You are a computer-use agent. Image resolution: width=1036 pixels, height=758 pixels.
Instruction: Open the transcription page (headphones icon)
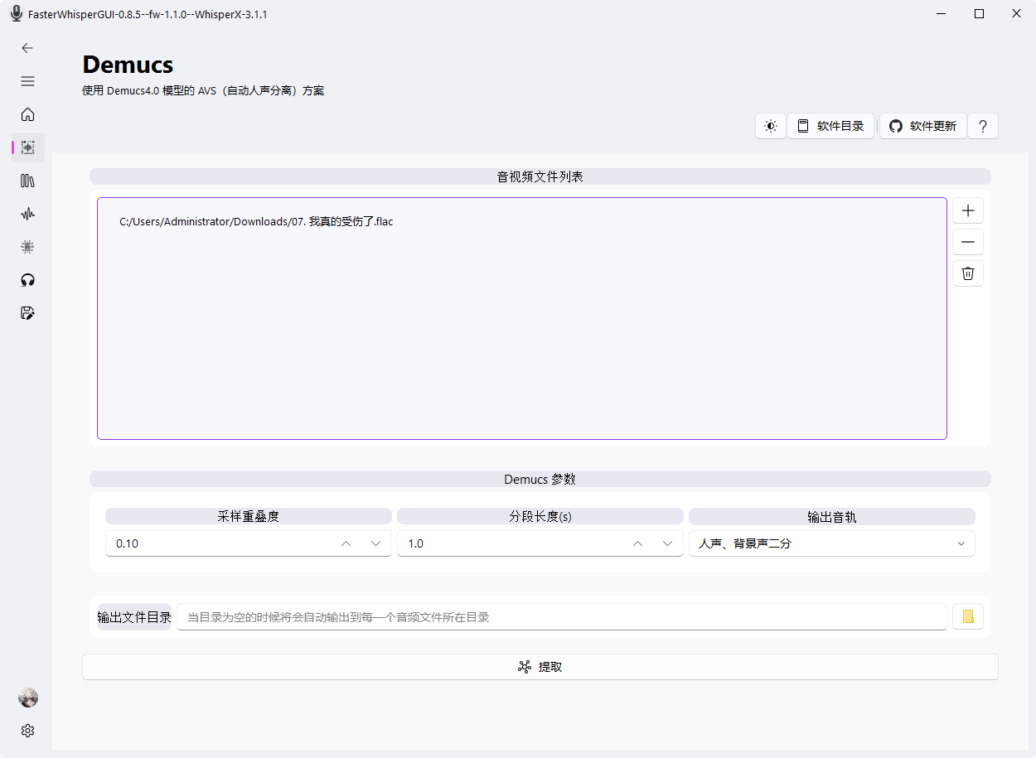[27, 279]
